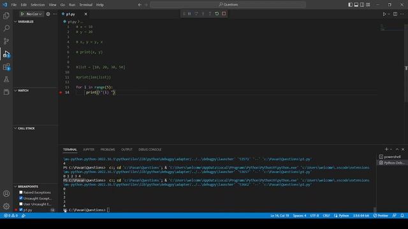Toggle the Uncaught Exceptions breakpoint checkbox

[x=21, y=198]
